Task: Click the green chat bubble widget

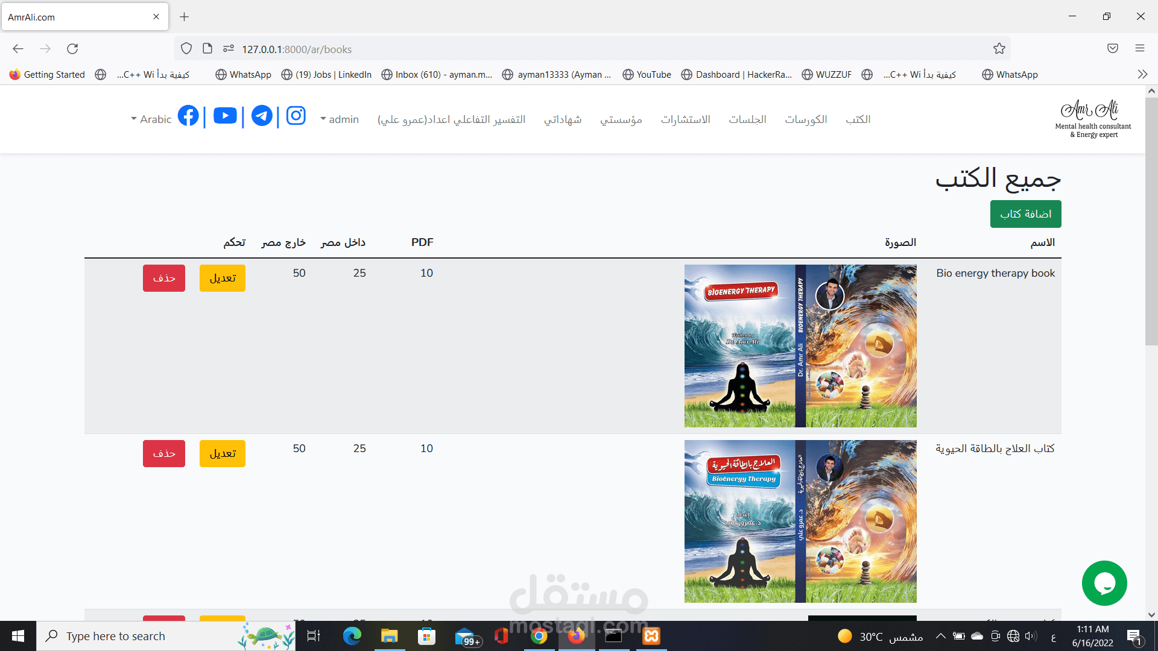Action: (1104, 583)
